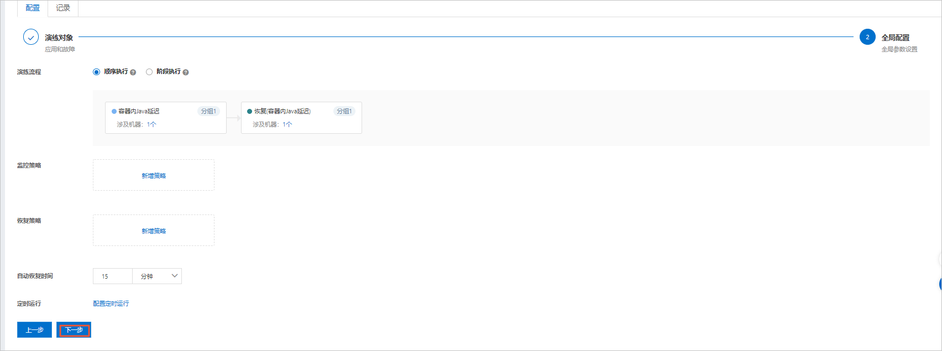Screen dimensions: 942x351
Task: Click the 上一步 button
Action: 34,330
